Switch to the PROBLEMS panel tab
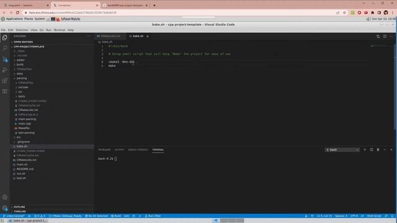Viewport: 397px width, 223px height. 104,150
